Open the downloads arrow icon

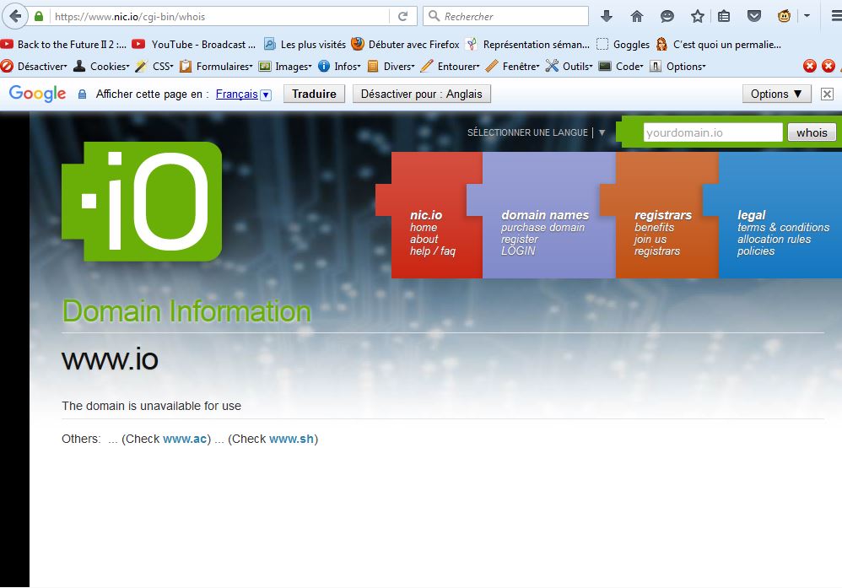coord(606,16)
